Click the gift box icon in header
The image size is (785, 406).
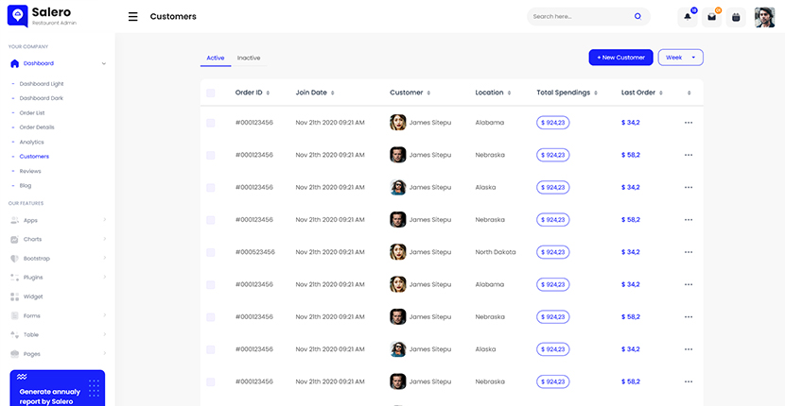point(736,17)
